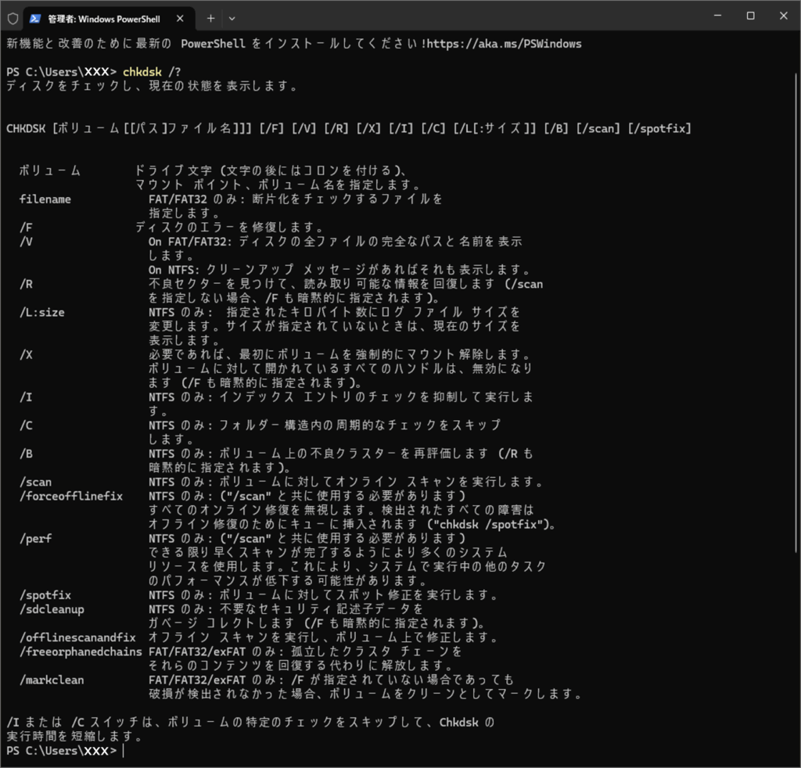Open a new tab with the plus button

pos(210,18)
